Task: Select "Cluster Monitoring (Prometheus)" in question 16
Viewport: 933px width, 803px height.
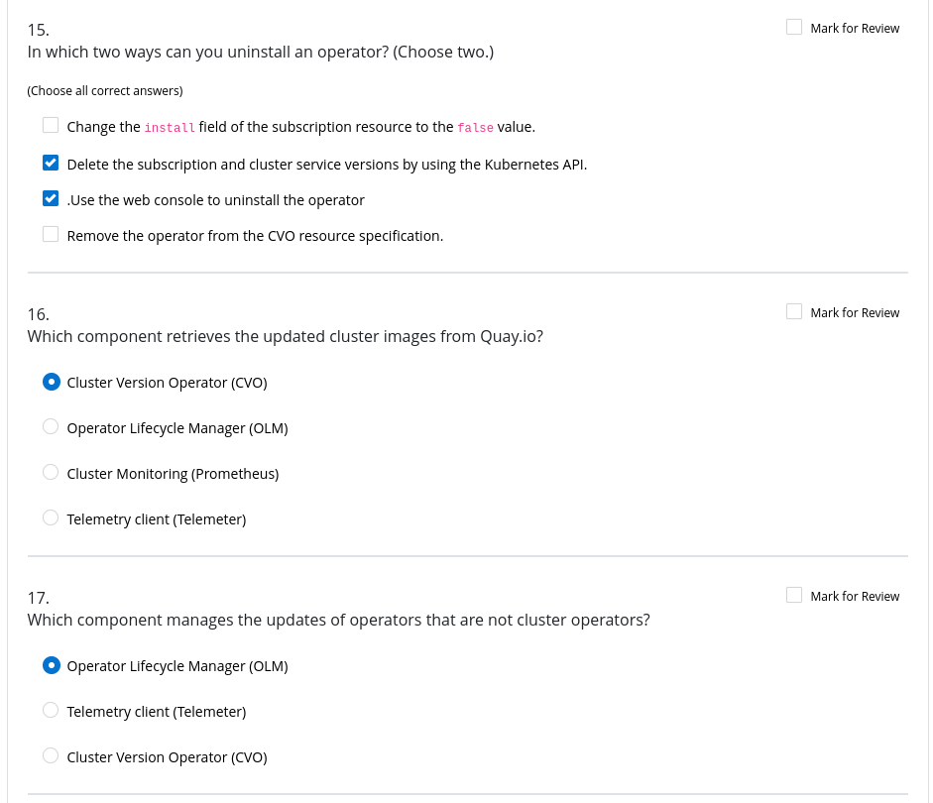Action: point(51,472)
